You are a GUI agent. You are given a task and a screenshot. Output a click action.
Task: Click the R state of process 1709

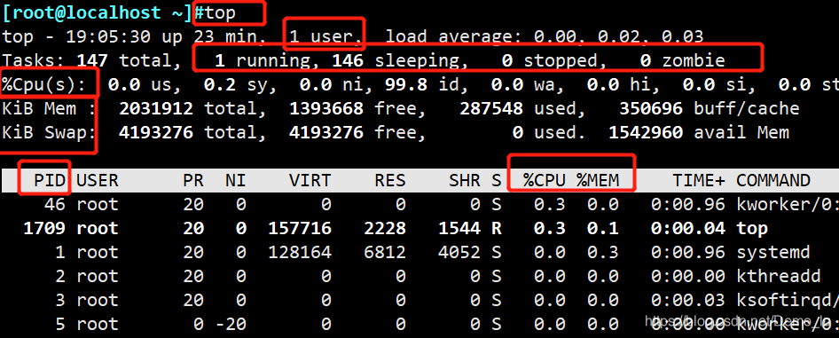click(x=496, y=228)
